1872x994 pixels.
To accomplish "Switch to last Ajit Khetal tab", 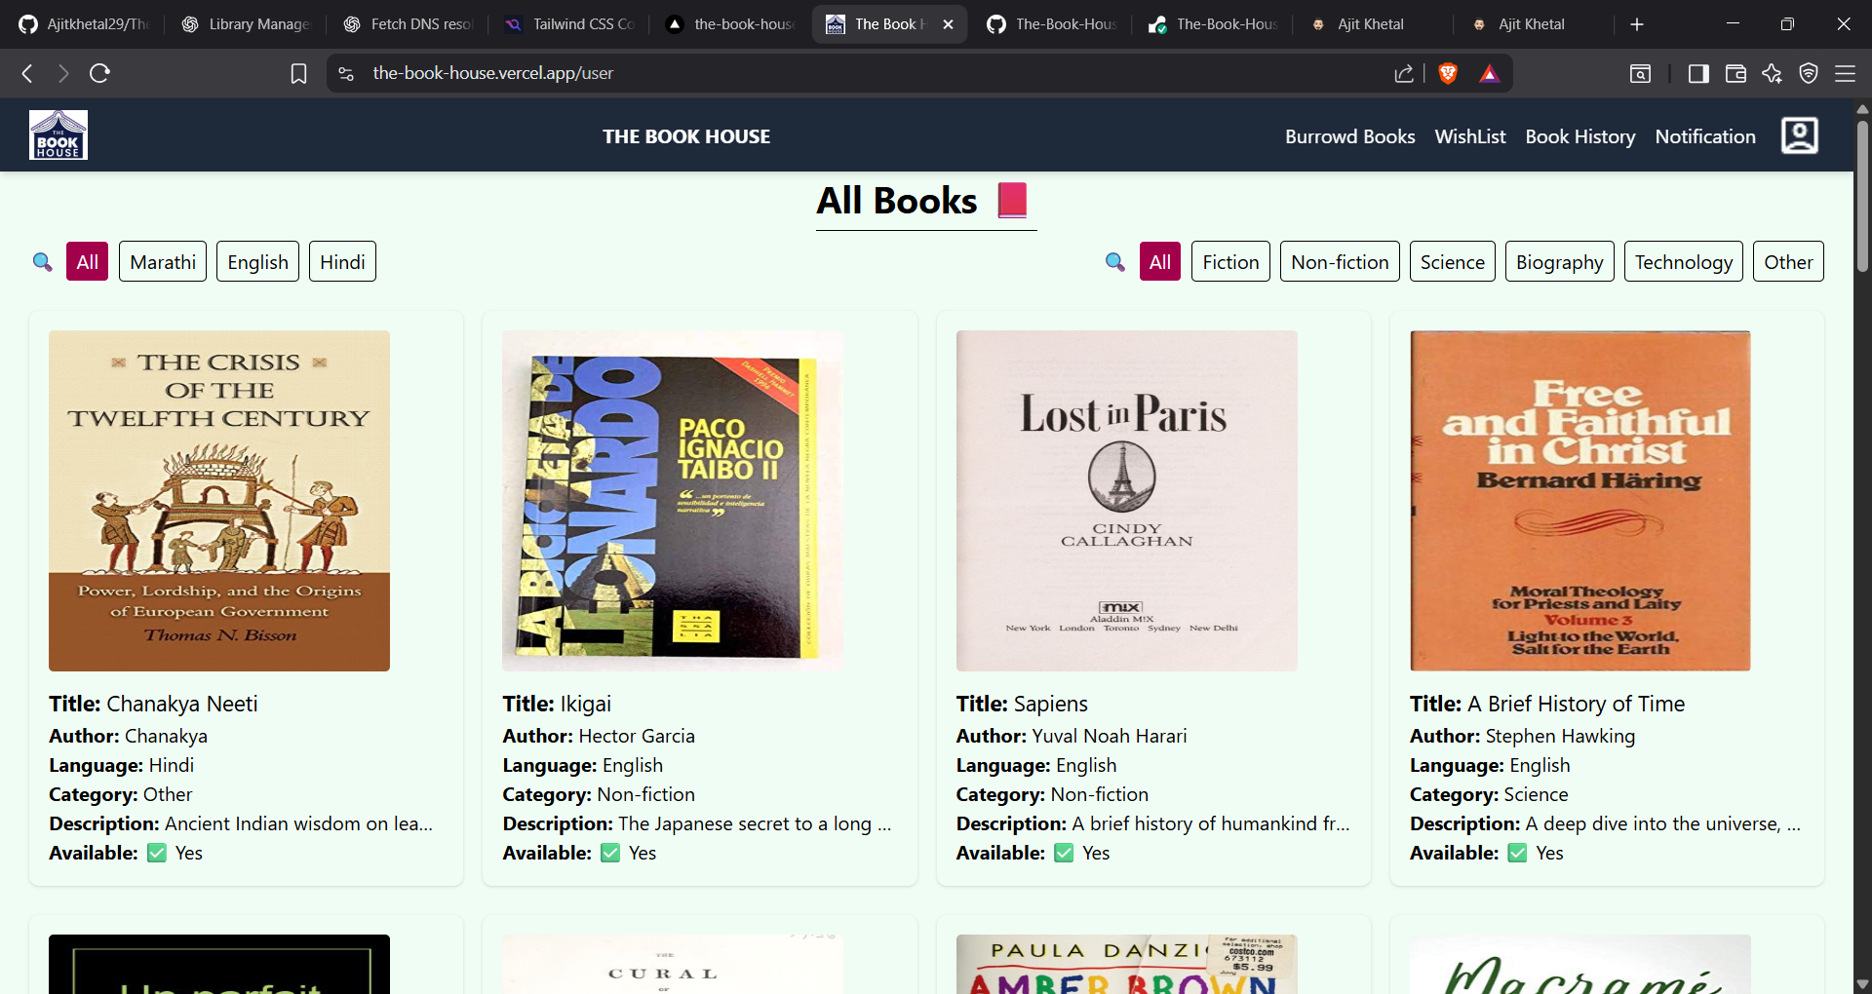I will [x=1532, y=24].
